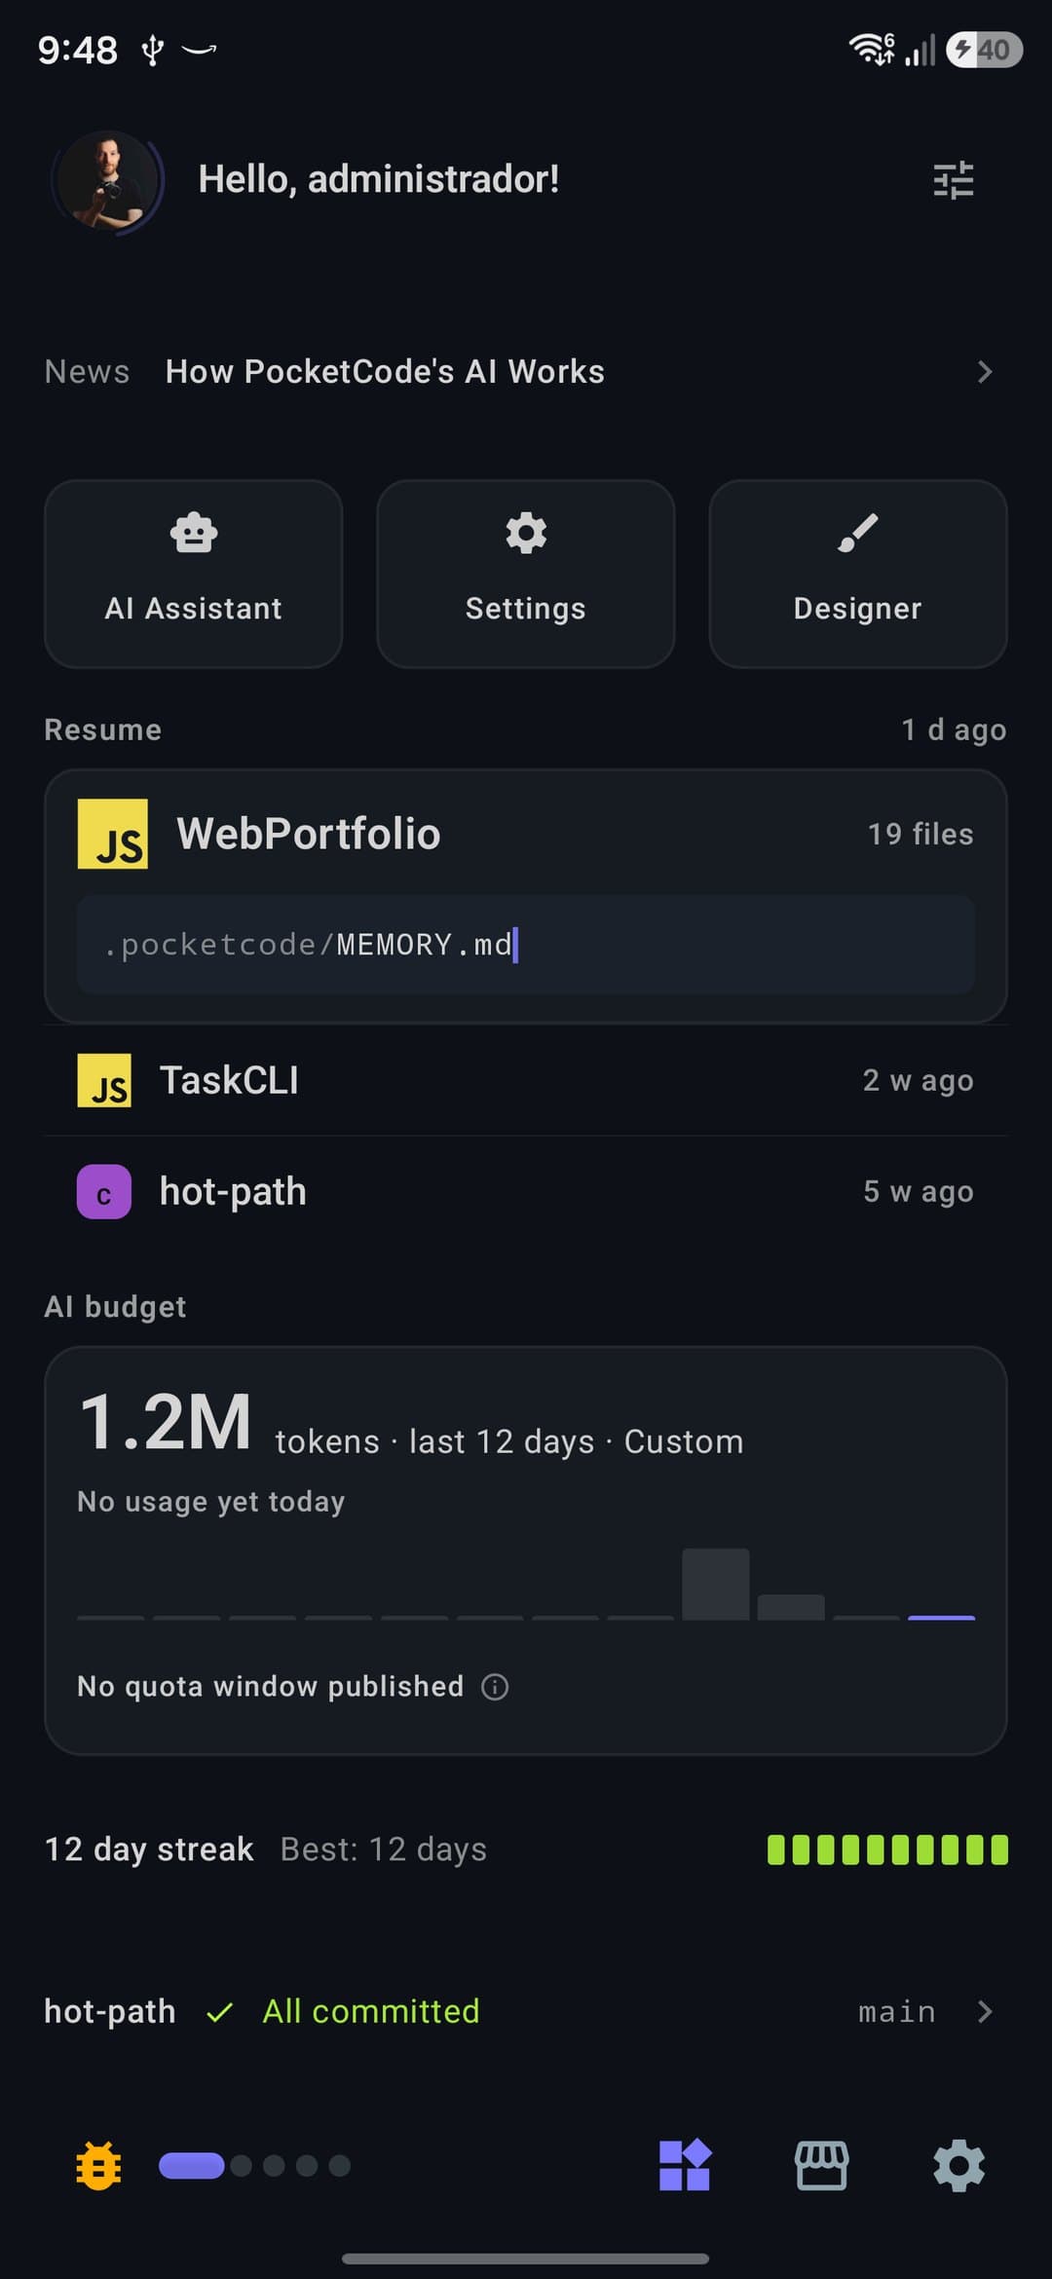Tap the hot-path C language icon
Viewport: 1052px width, 2279px height.
[x=104, y=1192]
